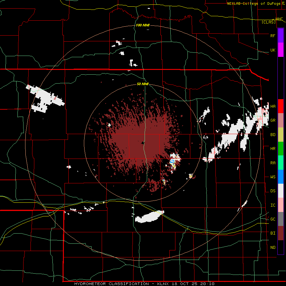286x286 pixels.
Task: Click the IC pink legend swatch
Action: [x=281, y=205]
